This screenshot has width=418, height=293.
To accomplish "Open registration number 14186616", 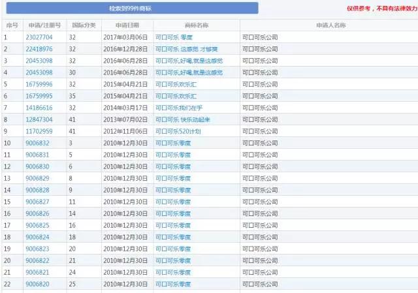I will click(x=39, y=108).
